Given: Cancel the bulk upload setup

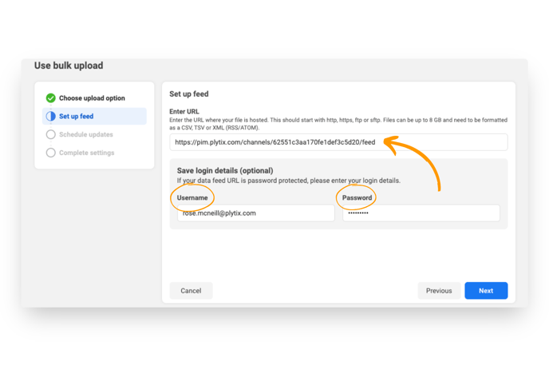Looking at the screenshot, I should (x=191, y=291).
